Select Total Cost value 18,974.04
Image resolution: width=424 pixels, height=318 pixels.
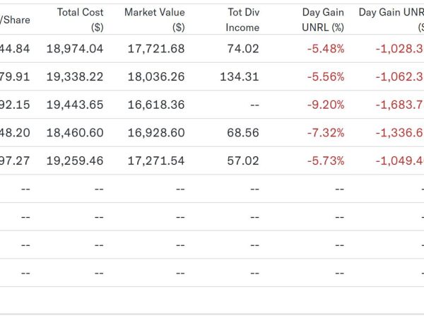click(75, 49)
